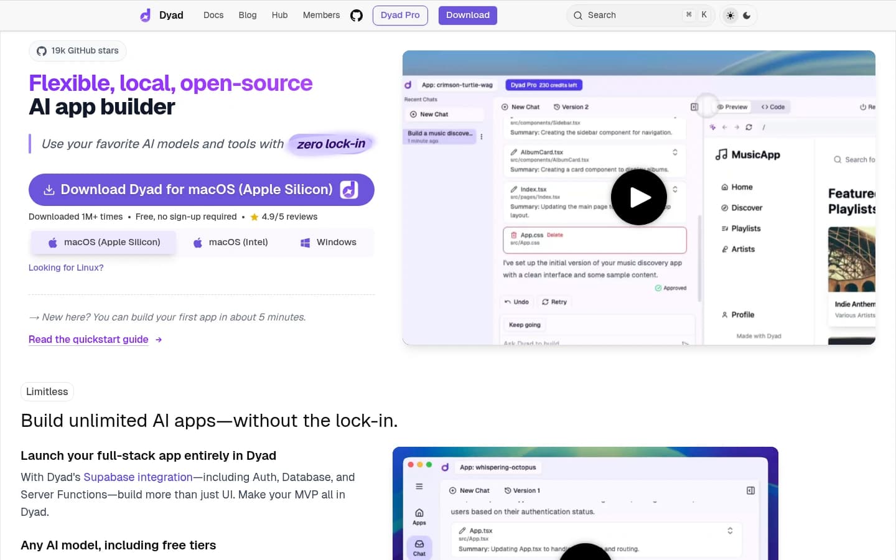This screenshot has height=560, width=896.
Task: Open the Read the quickstart guide link
Action: (88, 339)
